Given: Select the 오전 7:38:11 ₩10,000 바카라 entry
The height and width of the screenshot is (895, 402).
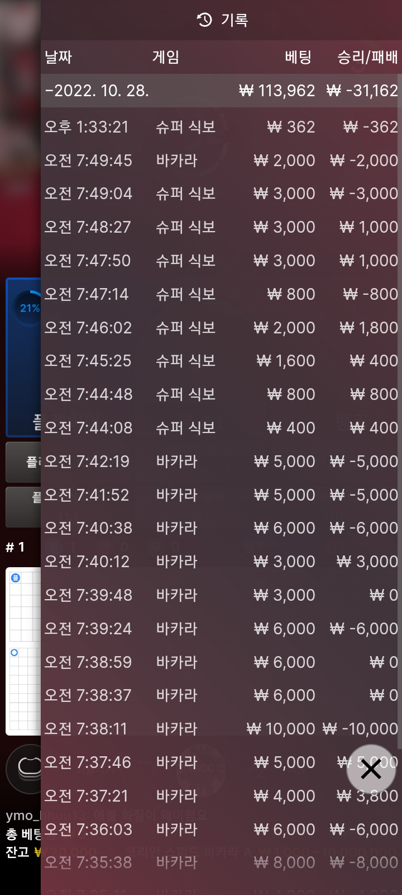Looking at the screenshot, I should click(x=221, y=729).
